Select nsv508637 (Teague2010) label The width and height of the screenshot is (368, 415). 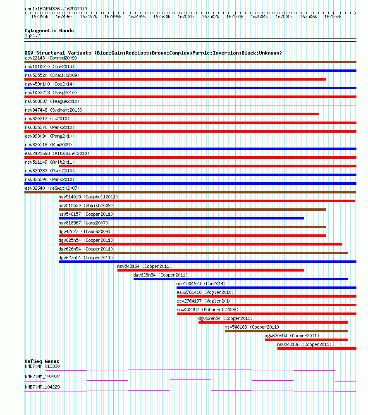[52, 101]
